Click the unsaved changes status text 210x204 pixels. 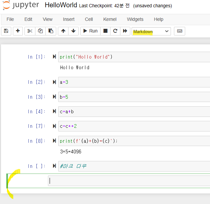tap(152, 6)
